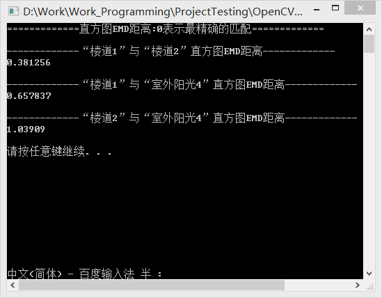382x298 pixels.
Task: Minimize the console window
Action: 317,10
